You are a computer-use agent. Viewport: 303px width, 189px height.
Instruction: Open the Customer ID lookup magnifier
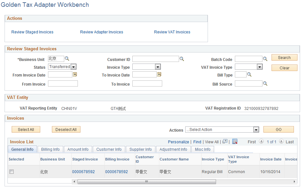point(182,59)
